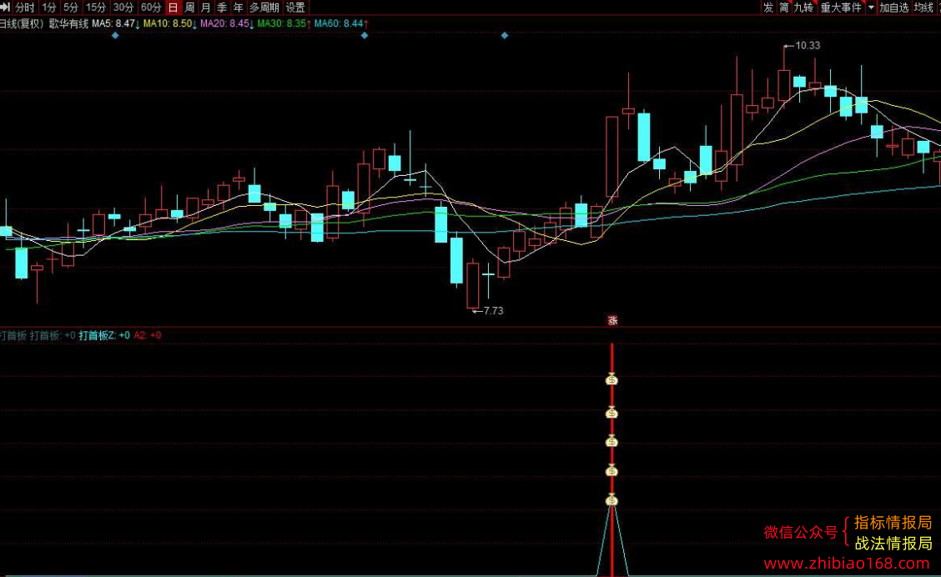Switch to the 60分 period tab
The width and height of the screenshot is (941, 577).
pos(151,8)
